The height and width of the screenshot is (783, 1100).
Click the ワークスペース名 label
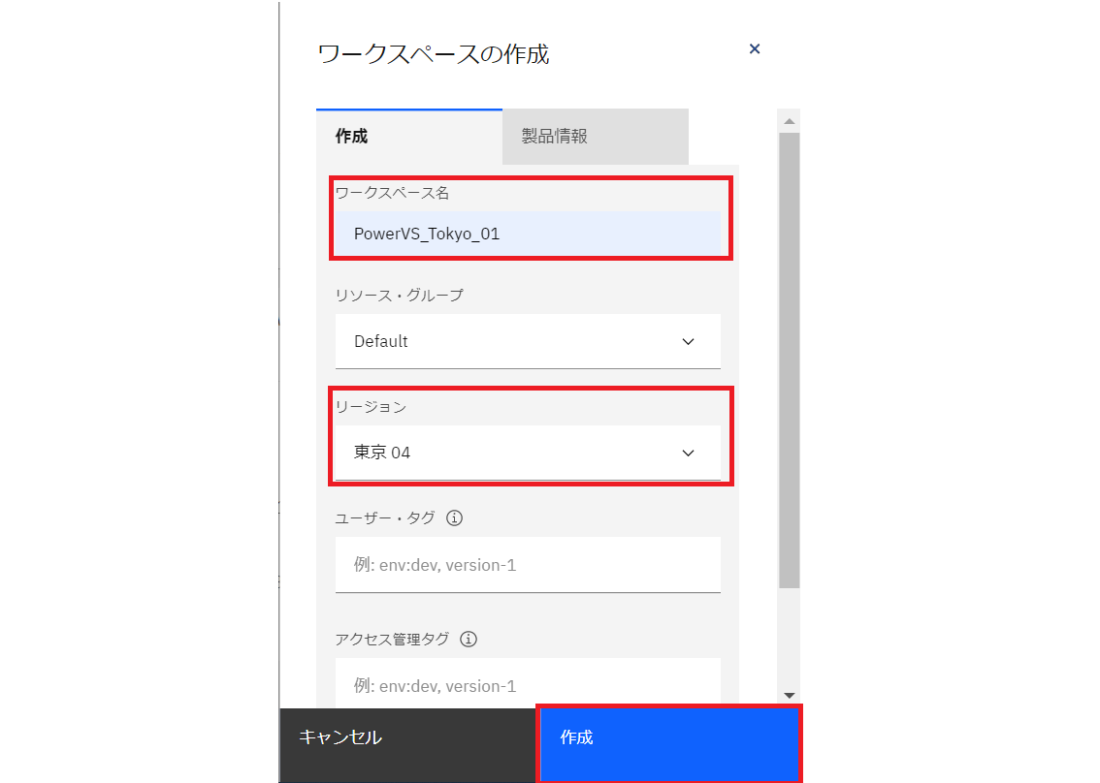(392, 193)
